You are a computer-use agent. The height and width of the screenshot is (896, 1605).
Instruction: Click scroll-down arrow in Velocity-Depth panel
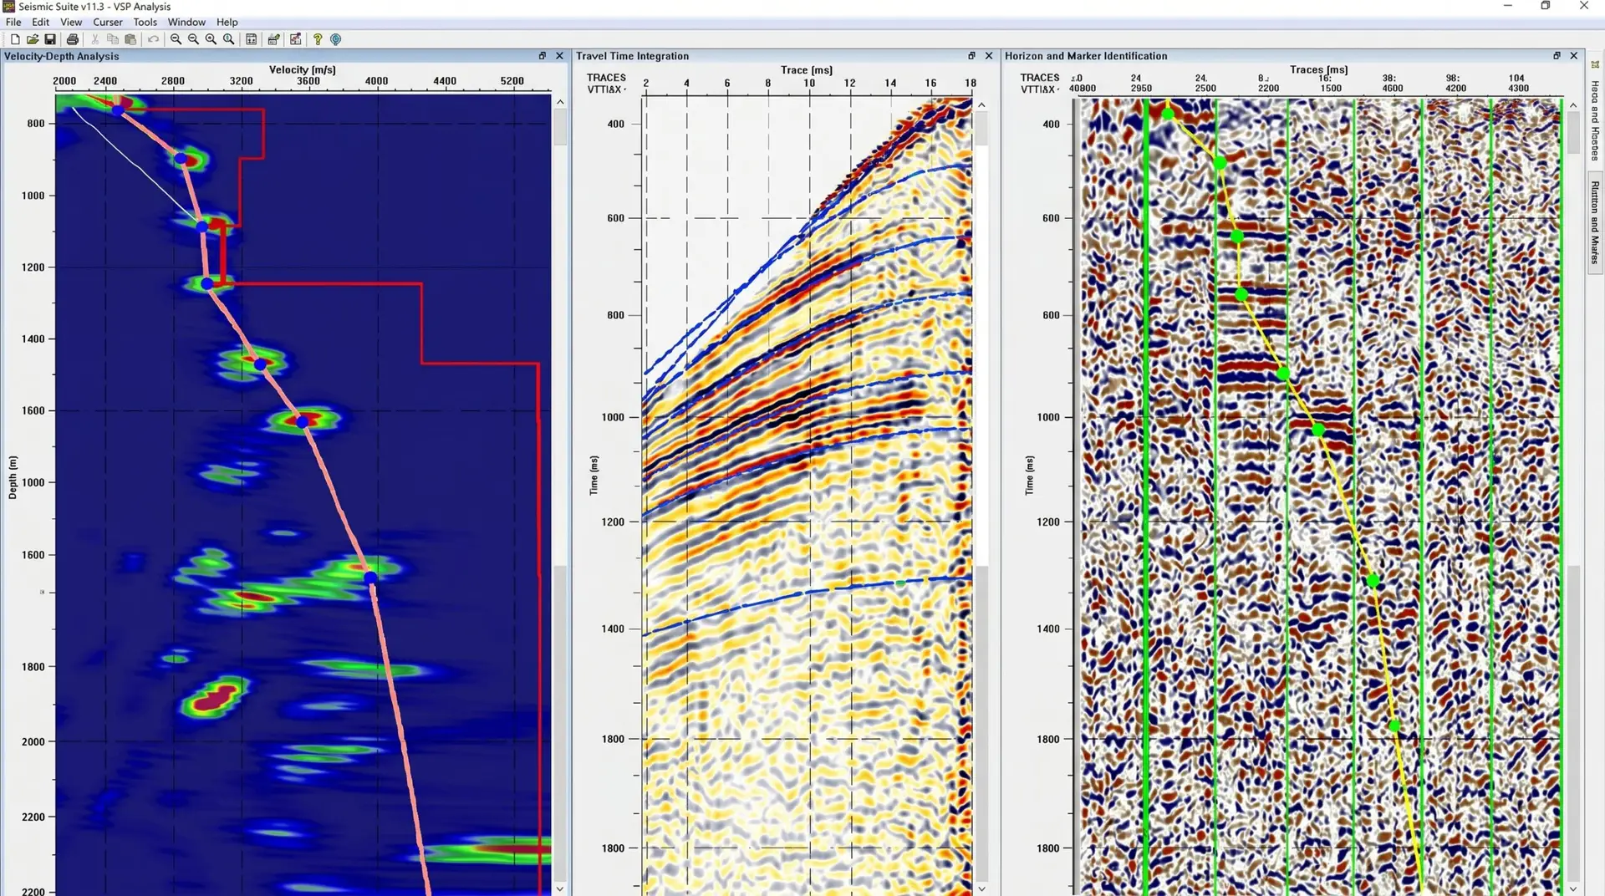(560, 888)
